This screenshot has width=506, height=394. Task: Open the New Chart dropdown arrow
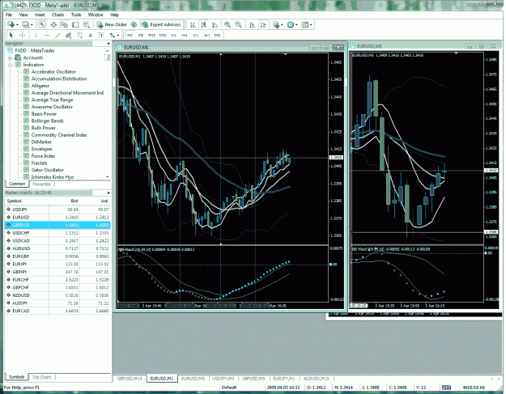pos(18,25)
